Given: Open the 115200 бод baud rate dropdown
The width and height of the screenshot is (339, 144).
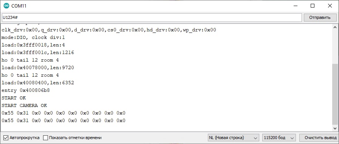Looking at the screenshot, I should [x=279, y=138].
